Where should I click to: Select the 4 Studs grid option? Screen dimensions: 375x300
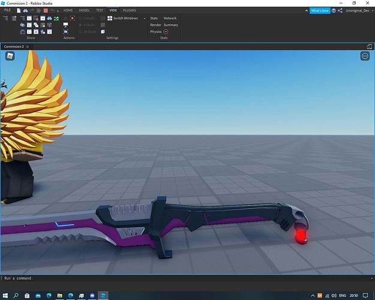[x=87, y=25]
